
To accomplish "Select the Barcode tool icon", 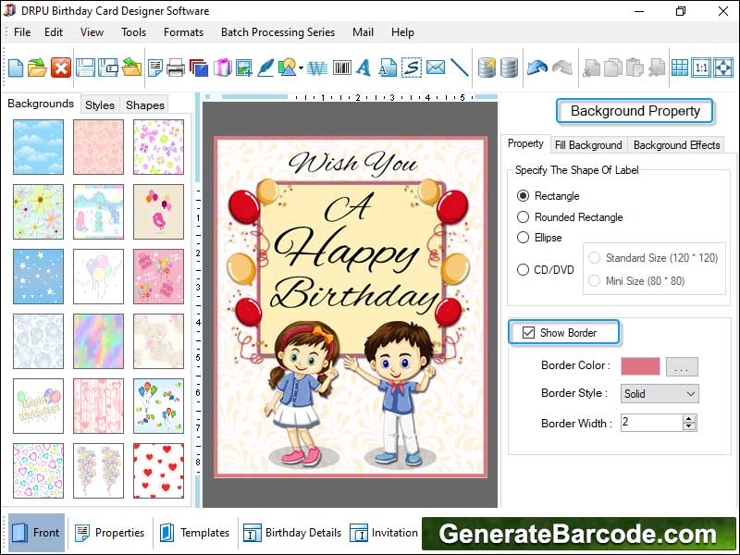I will [x=341, y=68].
